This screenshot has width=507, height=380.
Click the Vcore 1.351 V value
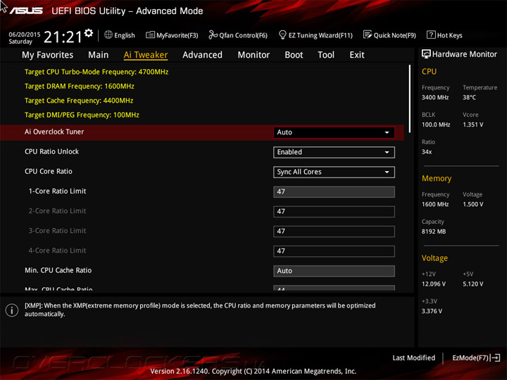tap(472, 125)
